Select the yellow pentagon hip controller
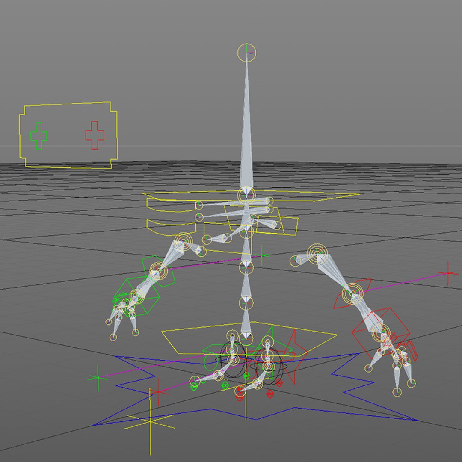This screenshot has height=462, width=462. 249,339
